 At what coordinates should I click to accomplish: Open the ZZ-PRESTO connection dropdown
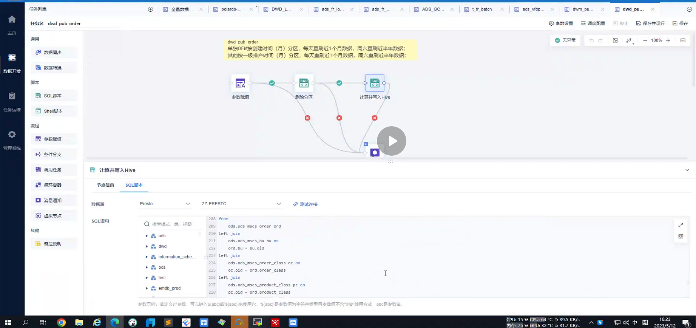coord(241,204)
